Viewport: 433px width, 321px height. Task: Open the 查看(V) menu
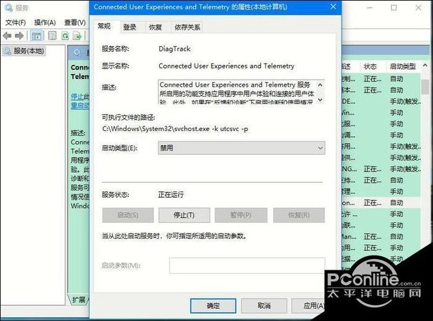point(75,22)
